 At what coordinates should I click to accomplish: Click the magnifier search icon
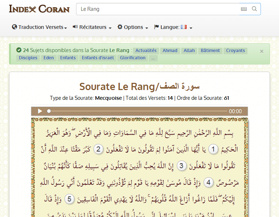[x=254, y=9]
